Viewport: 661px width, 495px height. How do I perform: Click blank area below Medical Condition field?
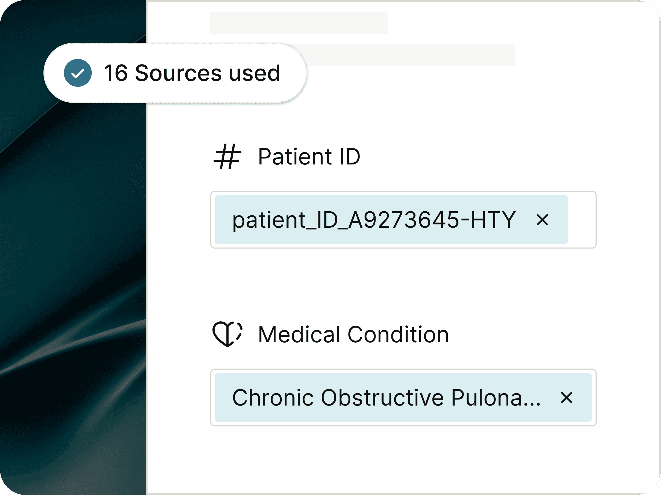point(403,459)
